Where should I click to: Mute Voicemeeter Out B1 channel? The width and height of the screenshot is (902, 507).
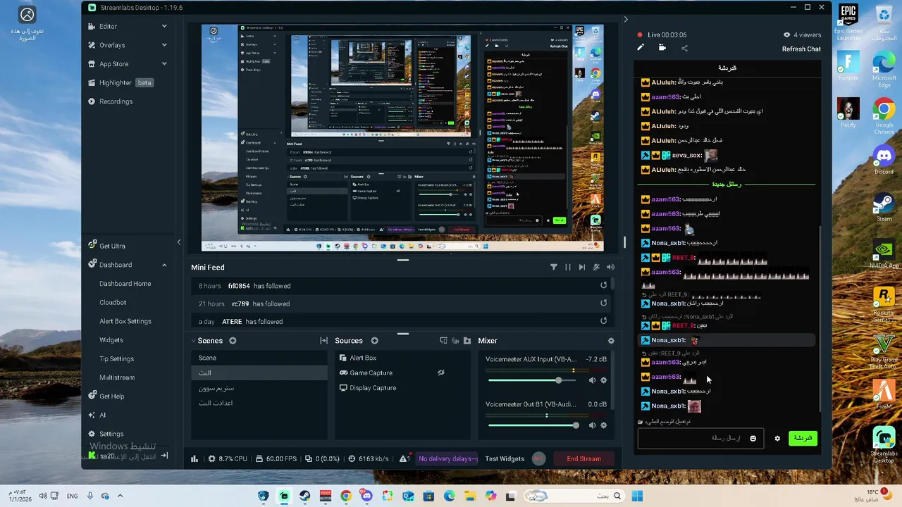coord(592,425)
